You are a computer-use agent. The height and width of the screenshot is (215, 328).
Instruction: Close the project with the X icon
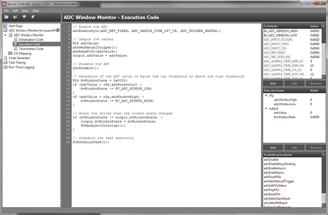point(58,30)
